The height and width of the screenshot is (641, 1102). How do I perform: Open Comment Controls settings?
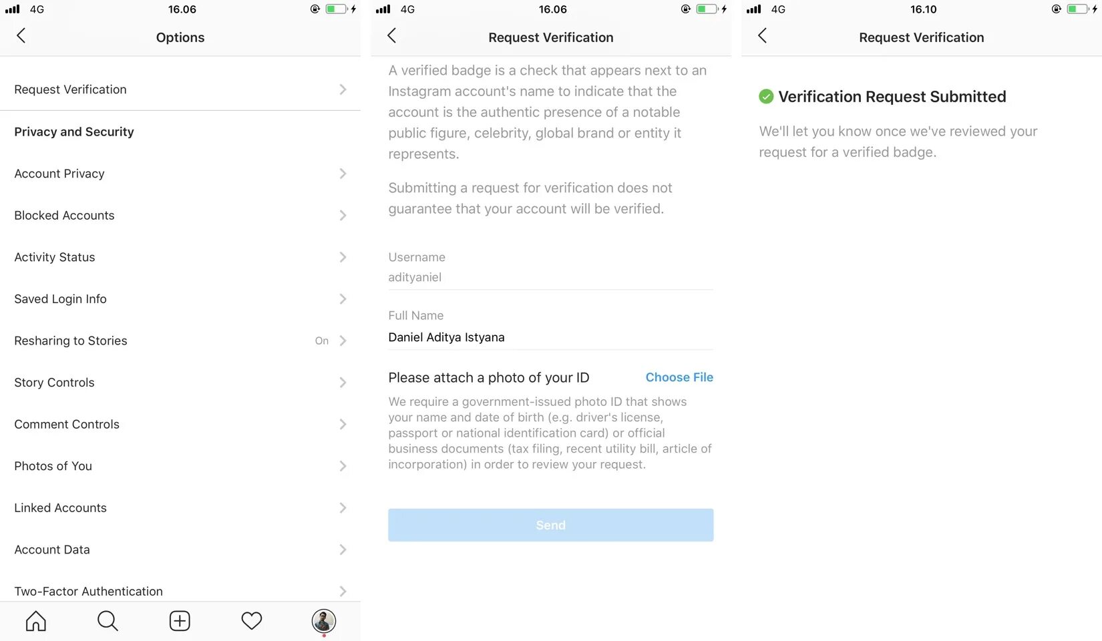[x=180, y=424]
